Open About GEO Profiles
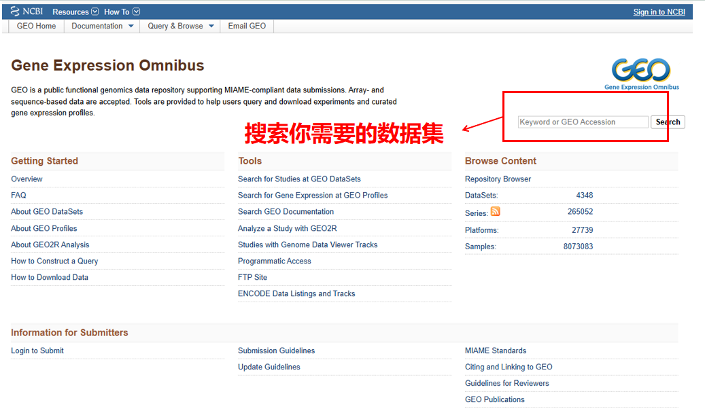This screenshot has height=417, width=705. pos(44,228)
